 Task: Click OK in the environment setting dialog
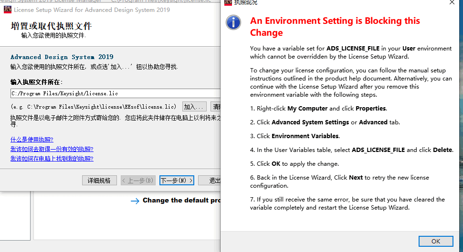[x=435, y=241]
